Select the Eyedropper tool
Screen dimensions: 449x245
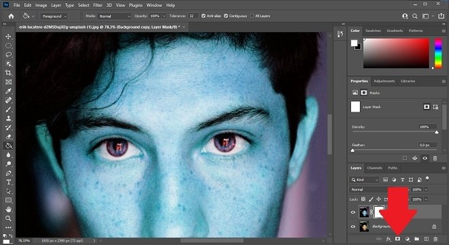[8, 91]
